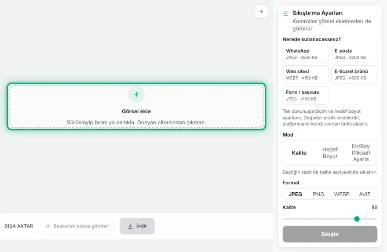Click the download arrow icon beside İndir

130,226
